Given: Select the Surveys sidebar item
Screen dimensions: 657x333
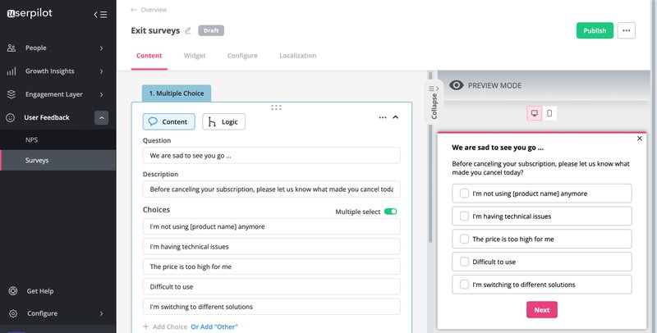Looking at the screenshot, I should tap(57, 160).
